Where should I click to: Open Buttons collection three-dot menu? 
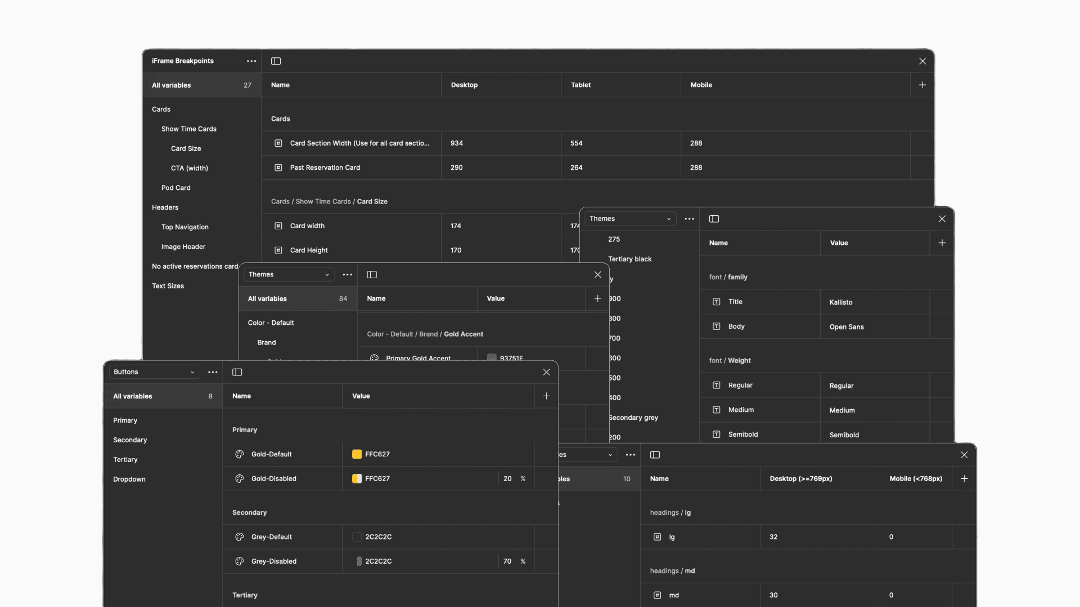pyautogui.click(x=213, y=372)
